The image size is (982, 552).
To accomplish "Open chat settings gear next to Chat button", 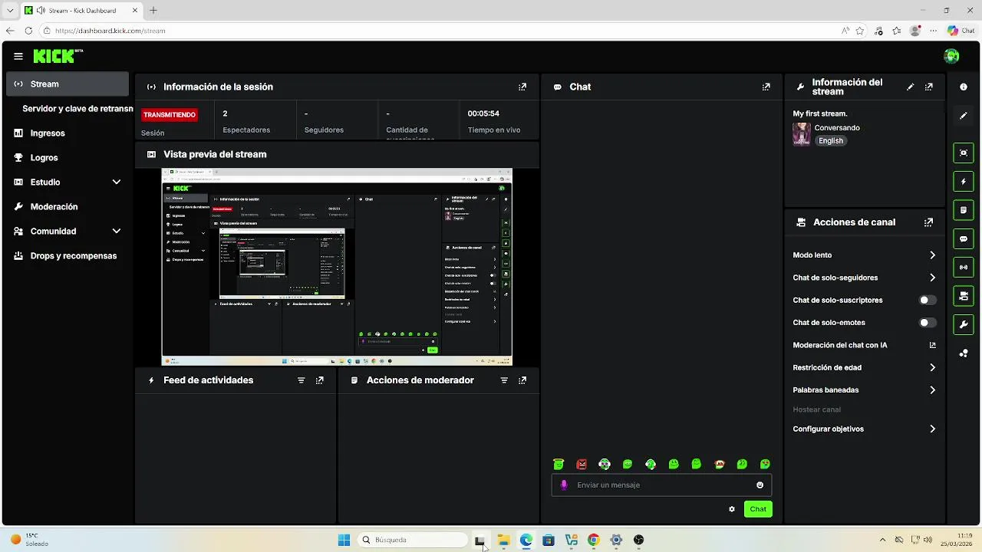I will pos(732,509).
